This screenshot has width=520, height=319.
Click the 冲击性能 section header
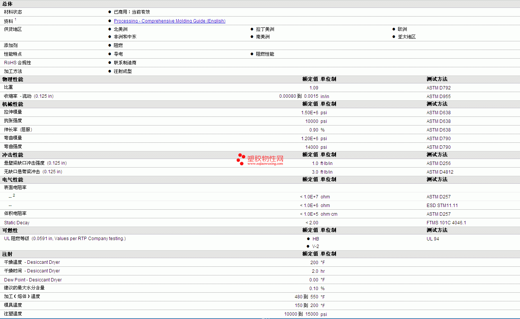(13, 155)
